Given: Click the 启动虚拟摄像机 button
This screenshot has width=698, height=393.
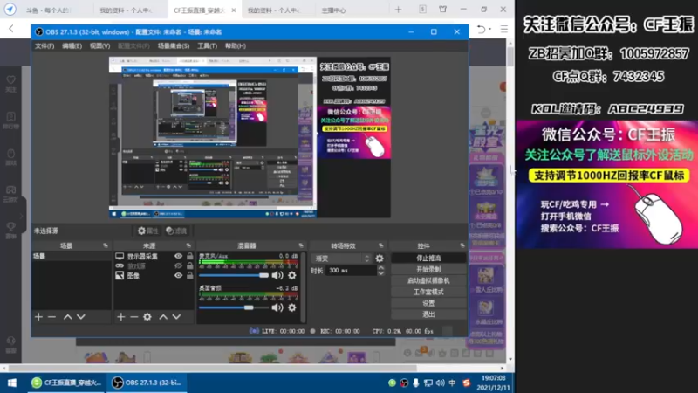Looking at the screenshot, I should 428,280.
